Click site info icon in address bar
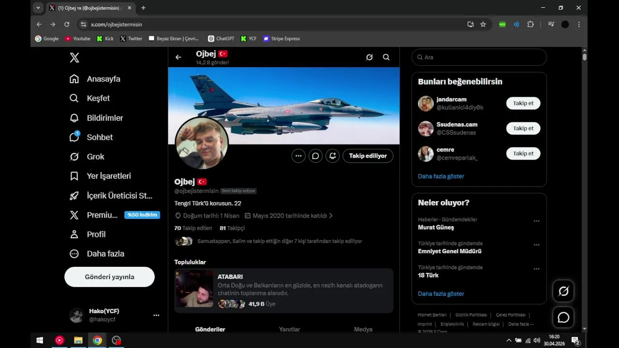Screen dimensions: 619x348 83,24
